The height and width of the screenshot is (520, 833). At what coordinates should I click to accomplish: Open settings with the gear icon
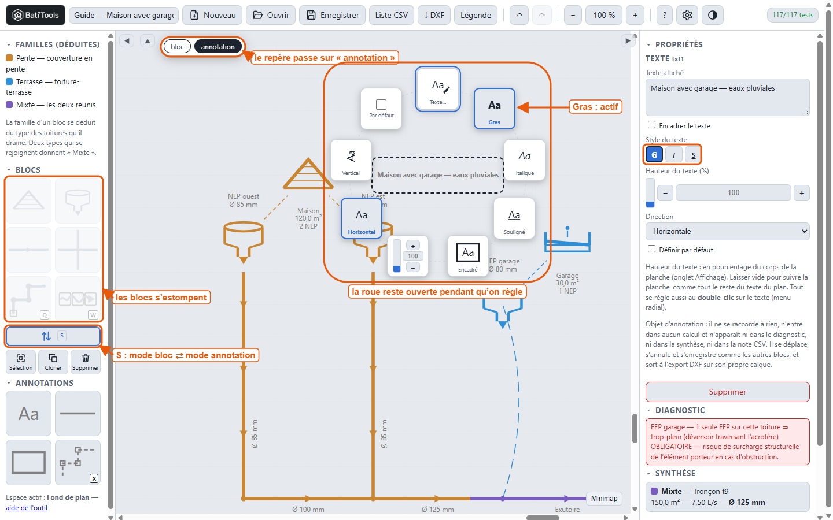687,15
